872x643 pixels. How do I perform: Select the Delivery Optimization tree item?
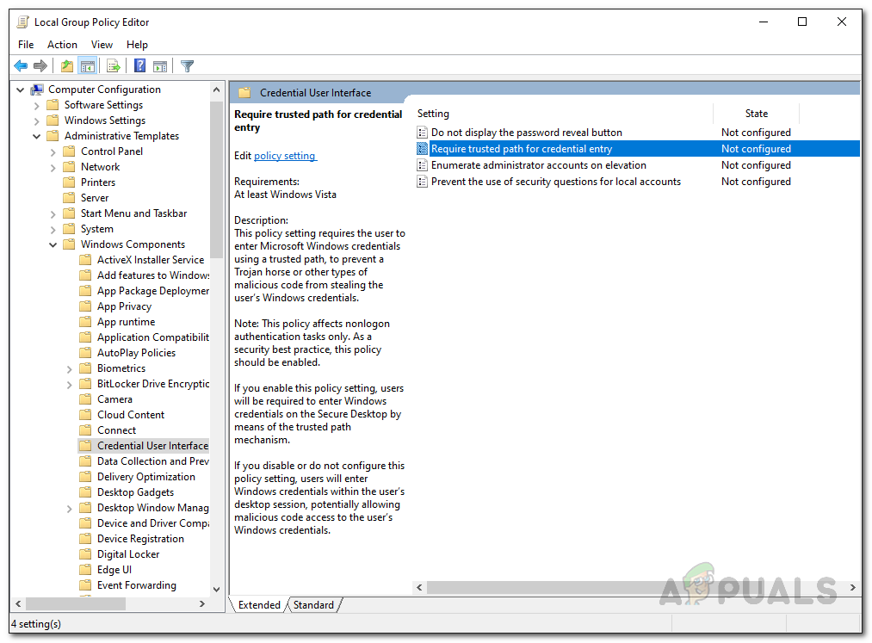coord(145,477)
